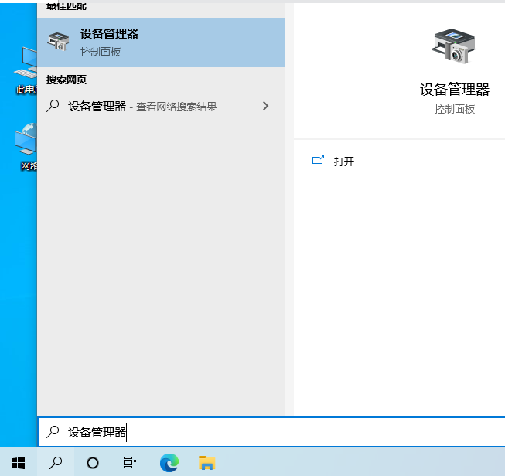
Task: Click the 设备管理器 title in preview pane
Action: [x=455, y=90]
